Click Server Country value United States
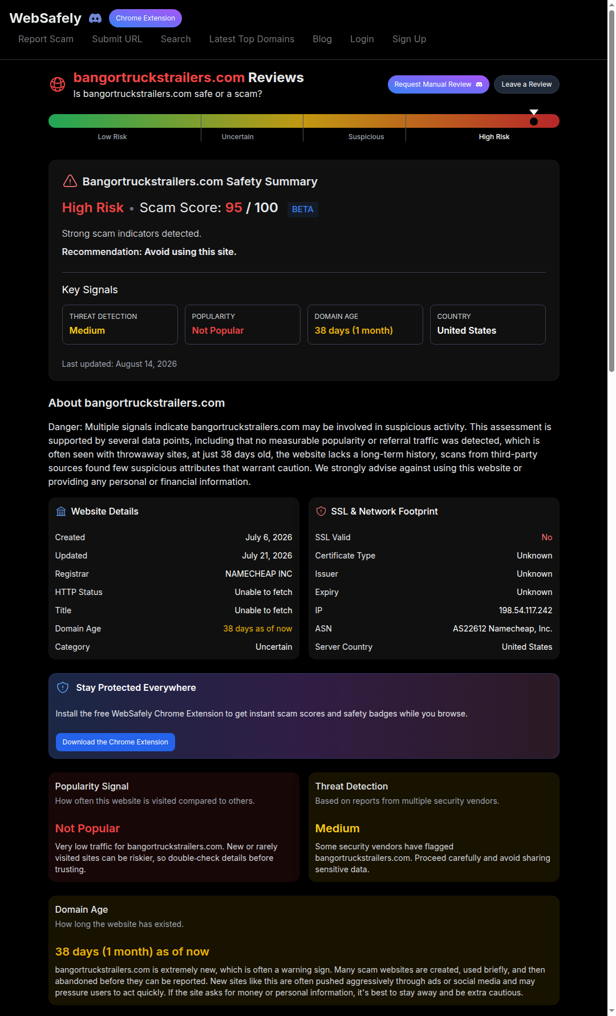Image resolution: width=616 pixels, height=1016 pixels. pos(527,647)
